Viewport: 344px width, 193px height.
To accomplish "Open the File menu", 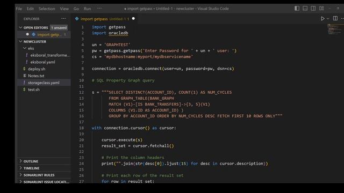I will [x=19, y=9].
